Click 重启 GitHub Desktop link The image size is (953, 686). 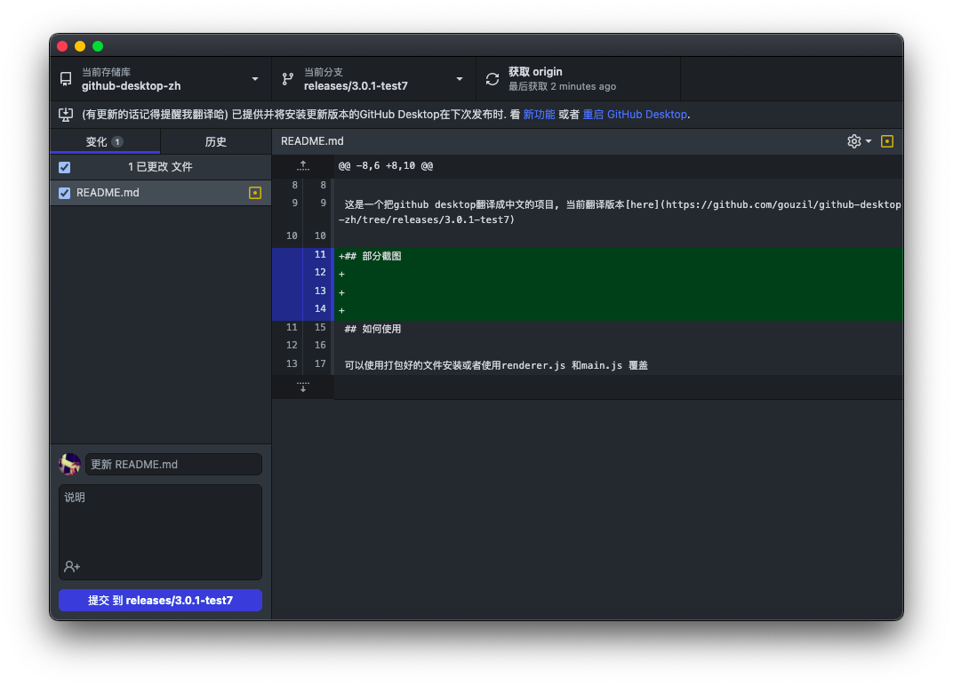[635, 115]
